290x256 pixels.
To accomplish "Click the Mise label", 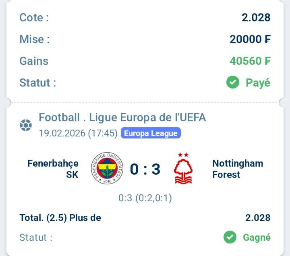I will pyautogui.click(x=34, y=39).
